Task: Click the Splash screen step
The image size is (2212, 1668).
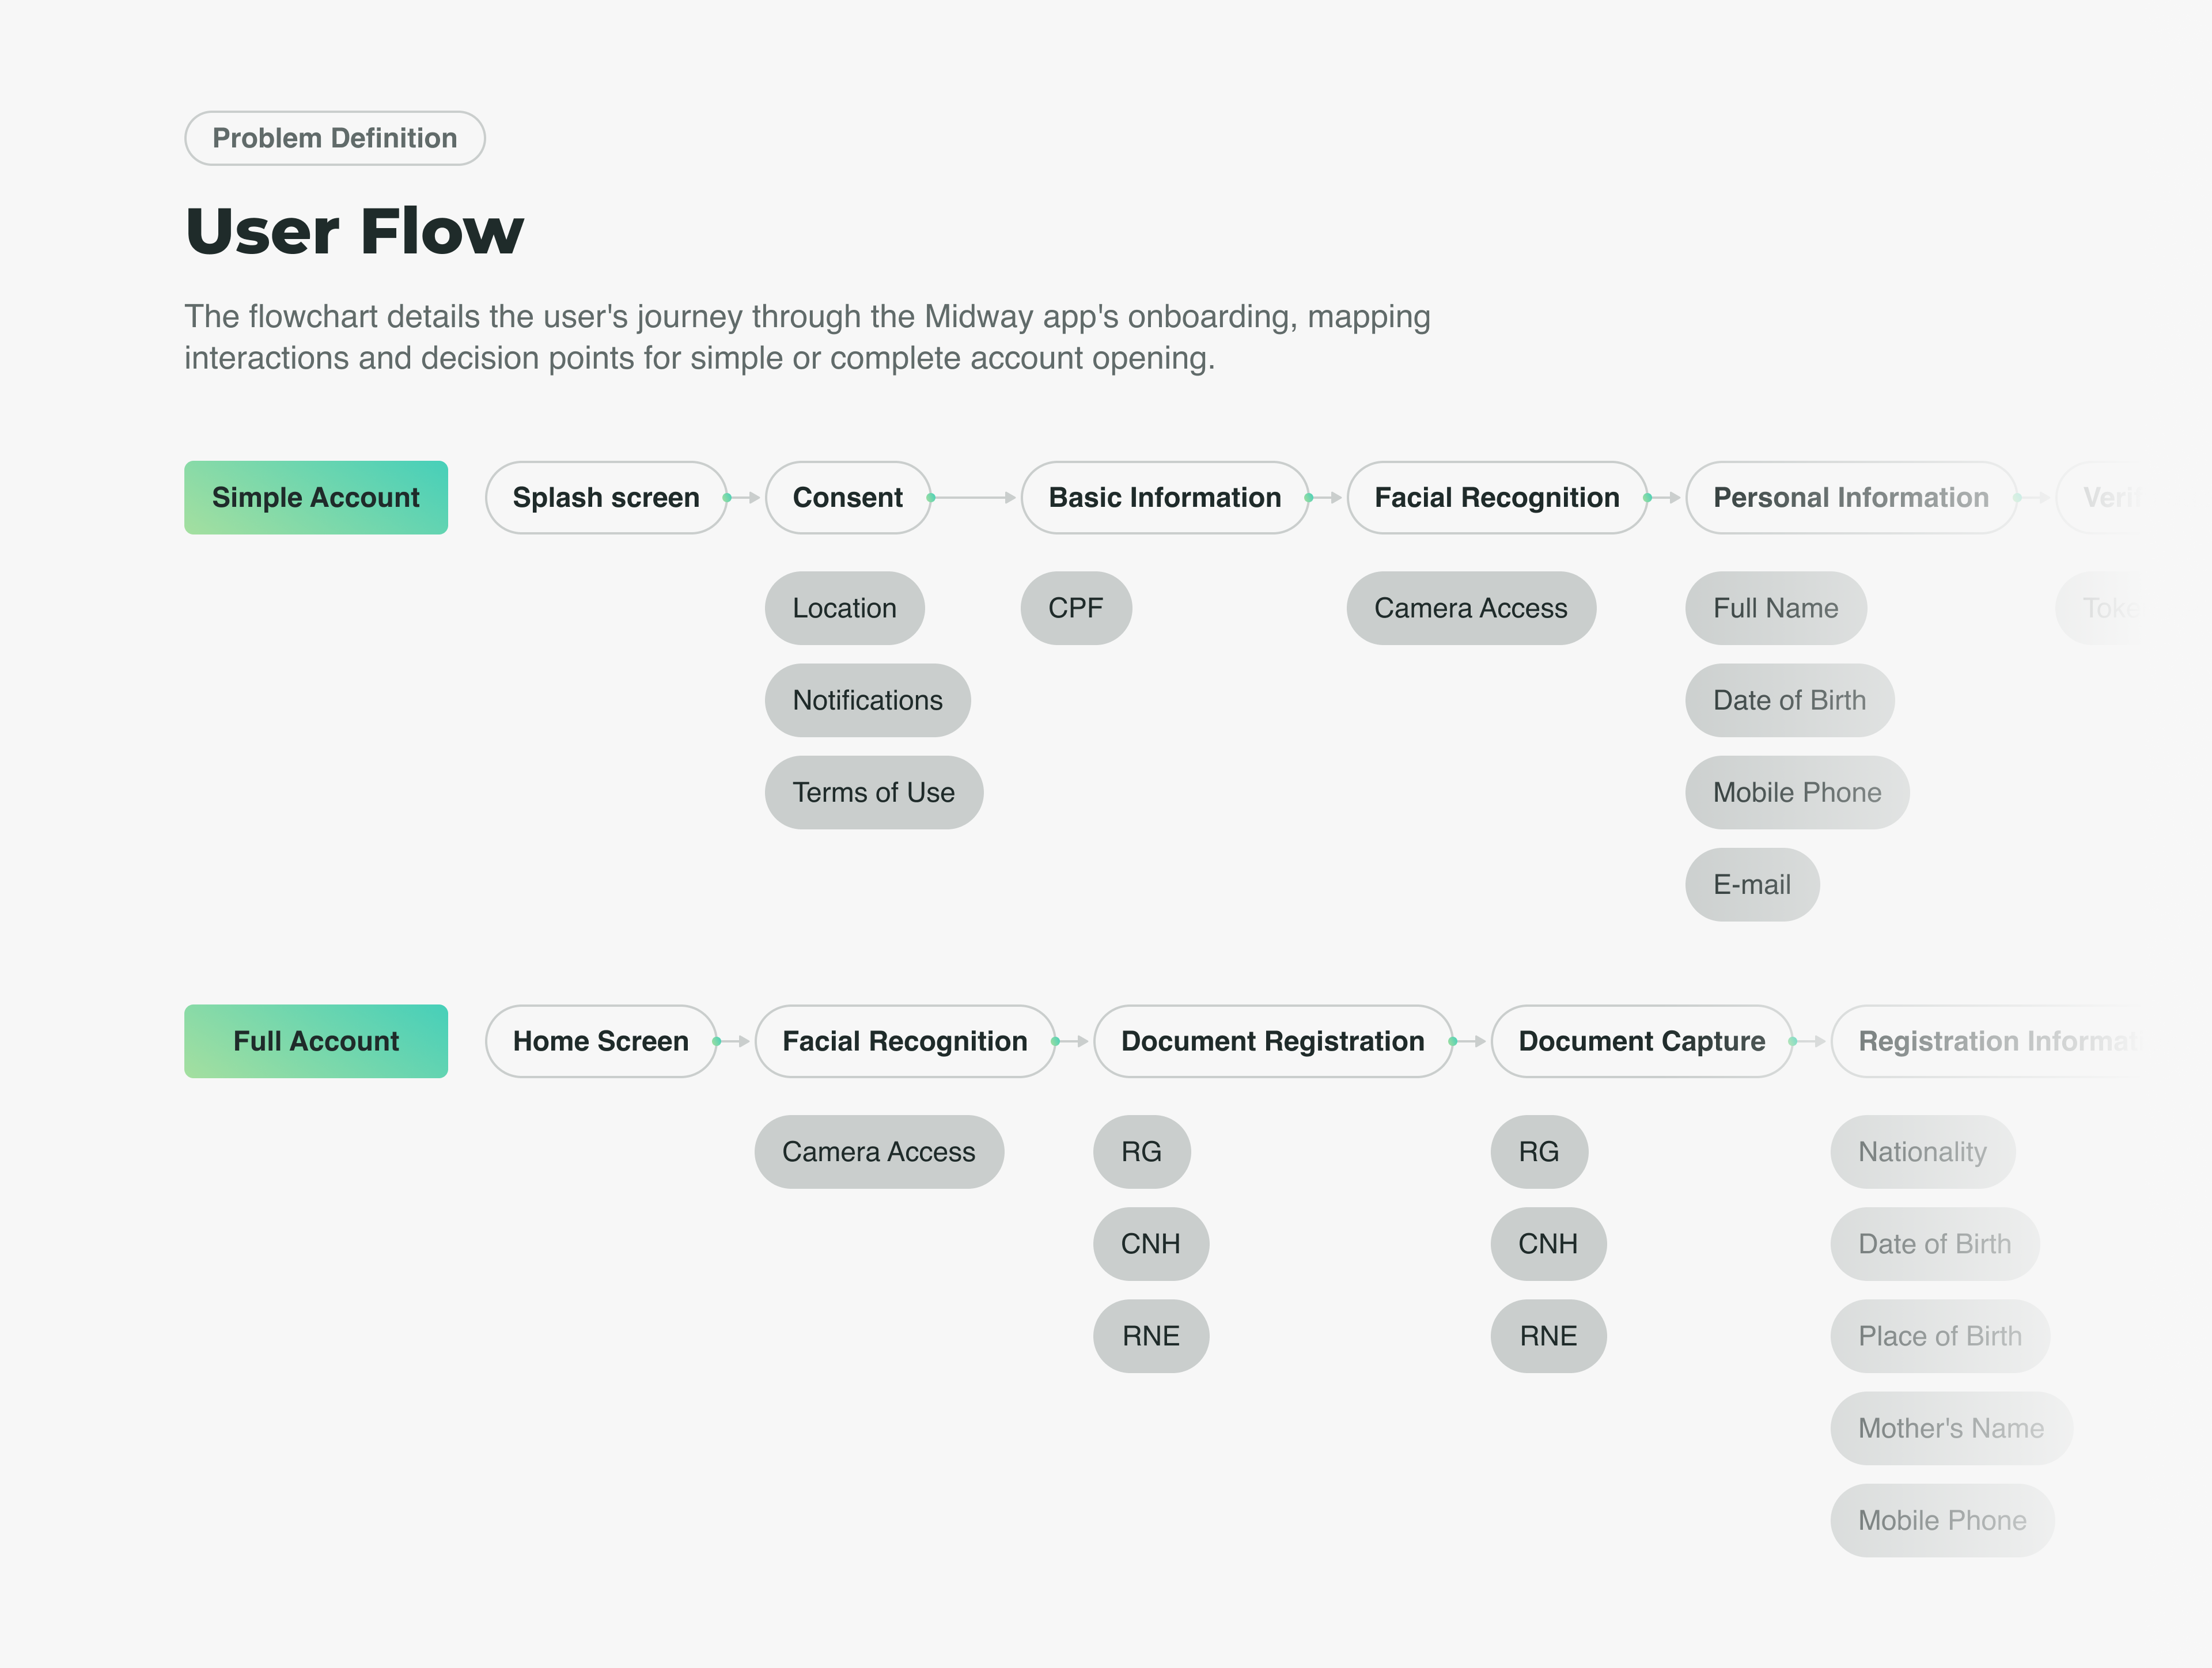Action: pyautogui.click(x=605, y=497)
